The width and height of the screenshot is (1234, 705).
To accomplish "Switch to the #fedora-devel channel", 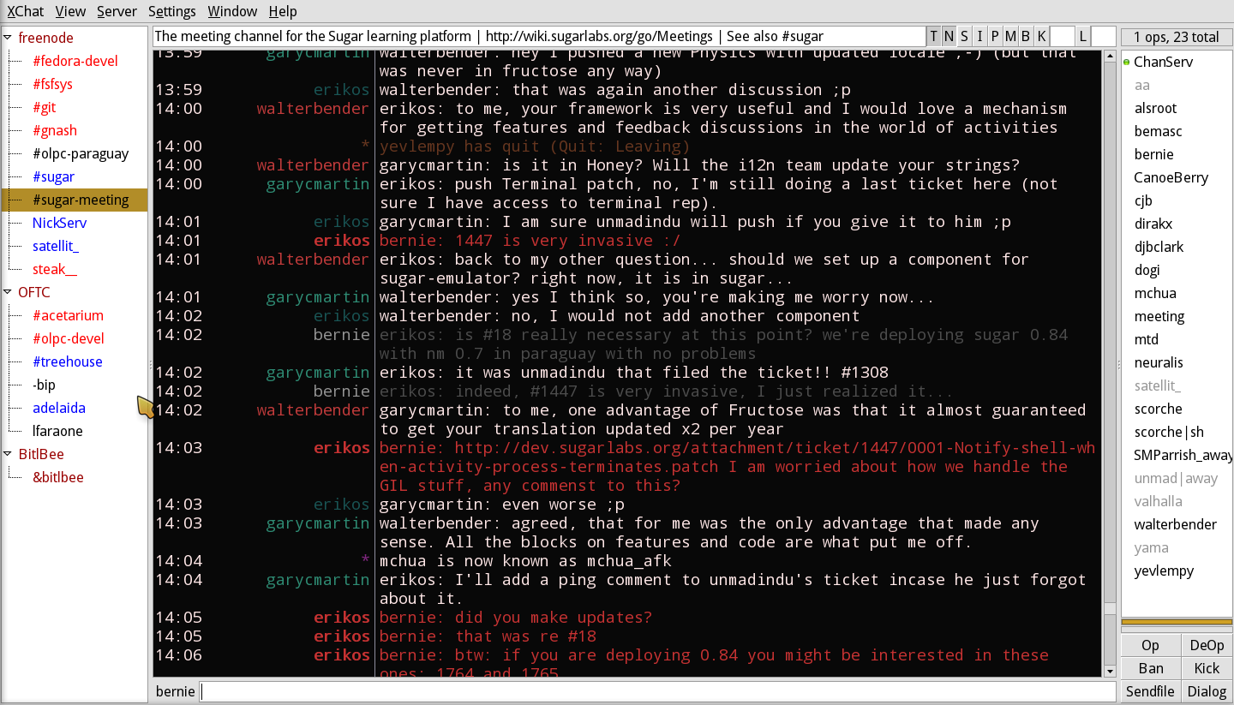I will pos(75,61).
